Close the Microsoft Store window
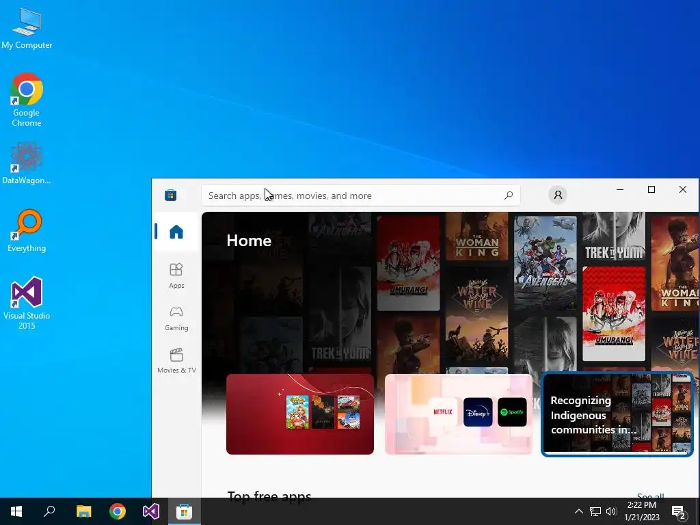Screen dimensions: 700x525 (683, 190)
